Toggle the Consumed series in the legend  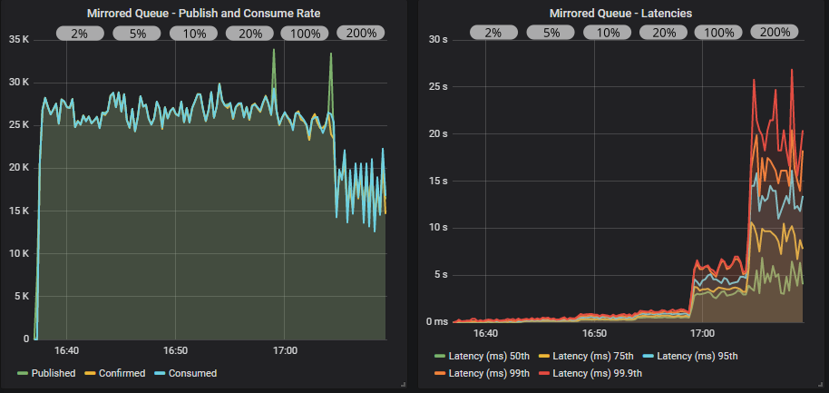[190, 373]
